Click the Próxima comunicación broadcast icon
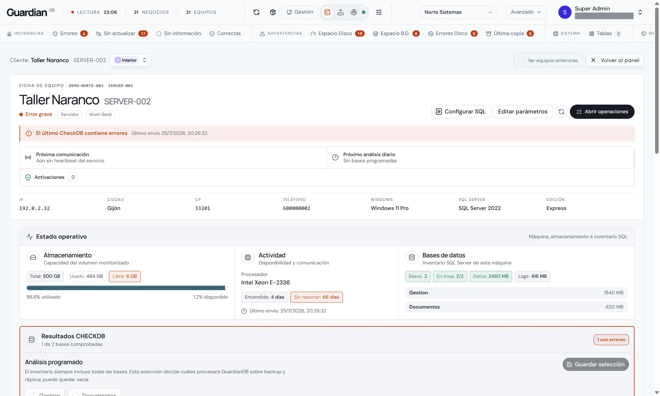 pos(28,158)
